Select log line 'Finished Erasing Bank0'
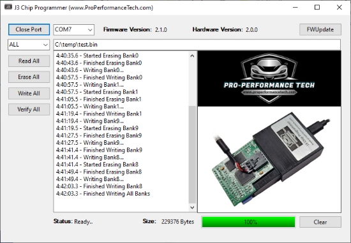351x243 pixels. click(99, 63)
